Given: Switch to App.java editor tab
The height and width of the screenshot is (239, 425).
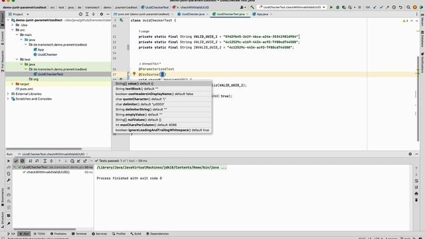Looking at the screenshot, I should [262, 14].
